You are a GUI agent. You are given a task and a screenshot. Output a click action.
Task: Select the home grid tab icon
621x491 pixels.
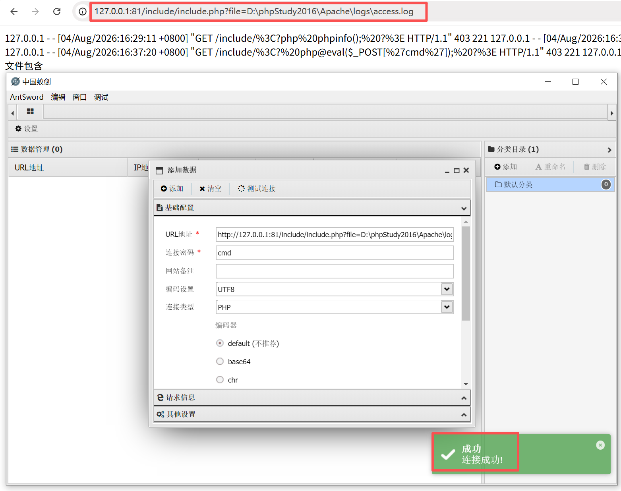point(30,112)
